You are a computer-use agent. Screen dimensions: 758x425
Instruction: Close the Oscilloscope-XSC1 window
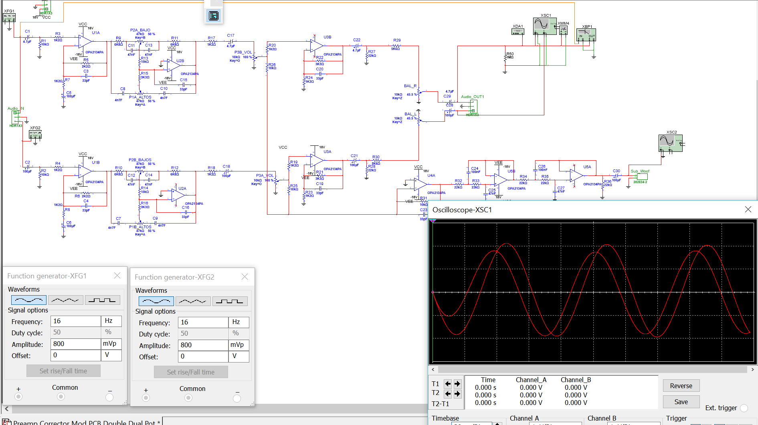(748, 209)
